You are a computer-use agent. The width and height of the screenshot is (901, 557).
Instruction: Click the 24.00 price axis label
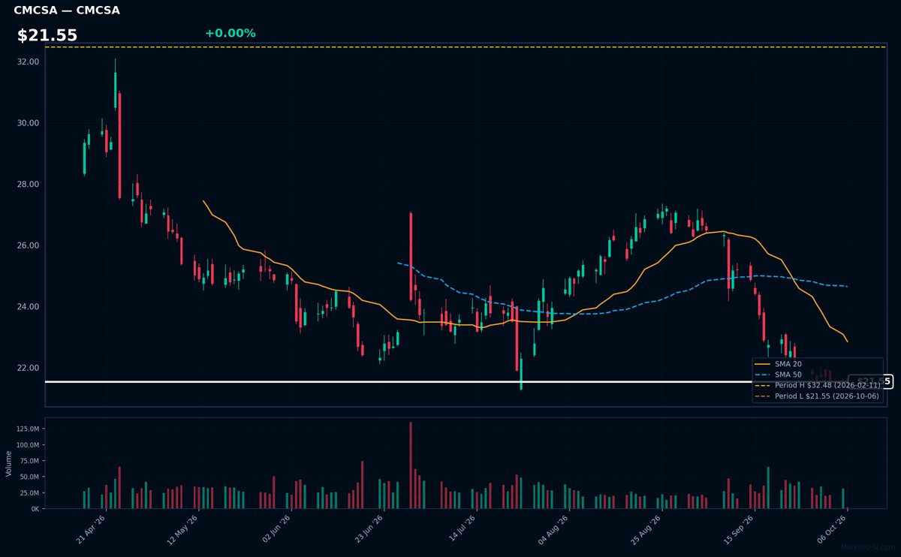point(29,307)
